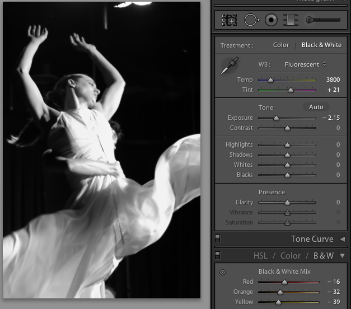Image resolution: width=351 pixels, height=309 pixels.
Task: Click the Clarity label
Action: 244,203
